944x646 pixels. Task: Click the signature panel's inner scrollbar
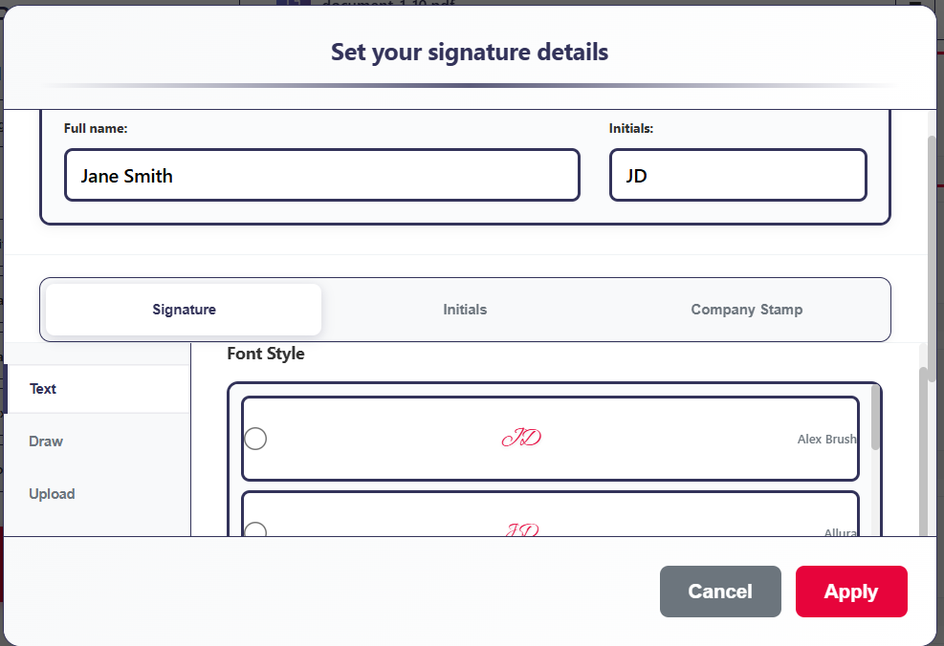coord(923,449)
